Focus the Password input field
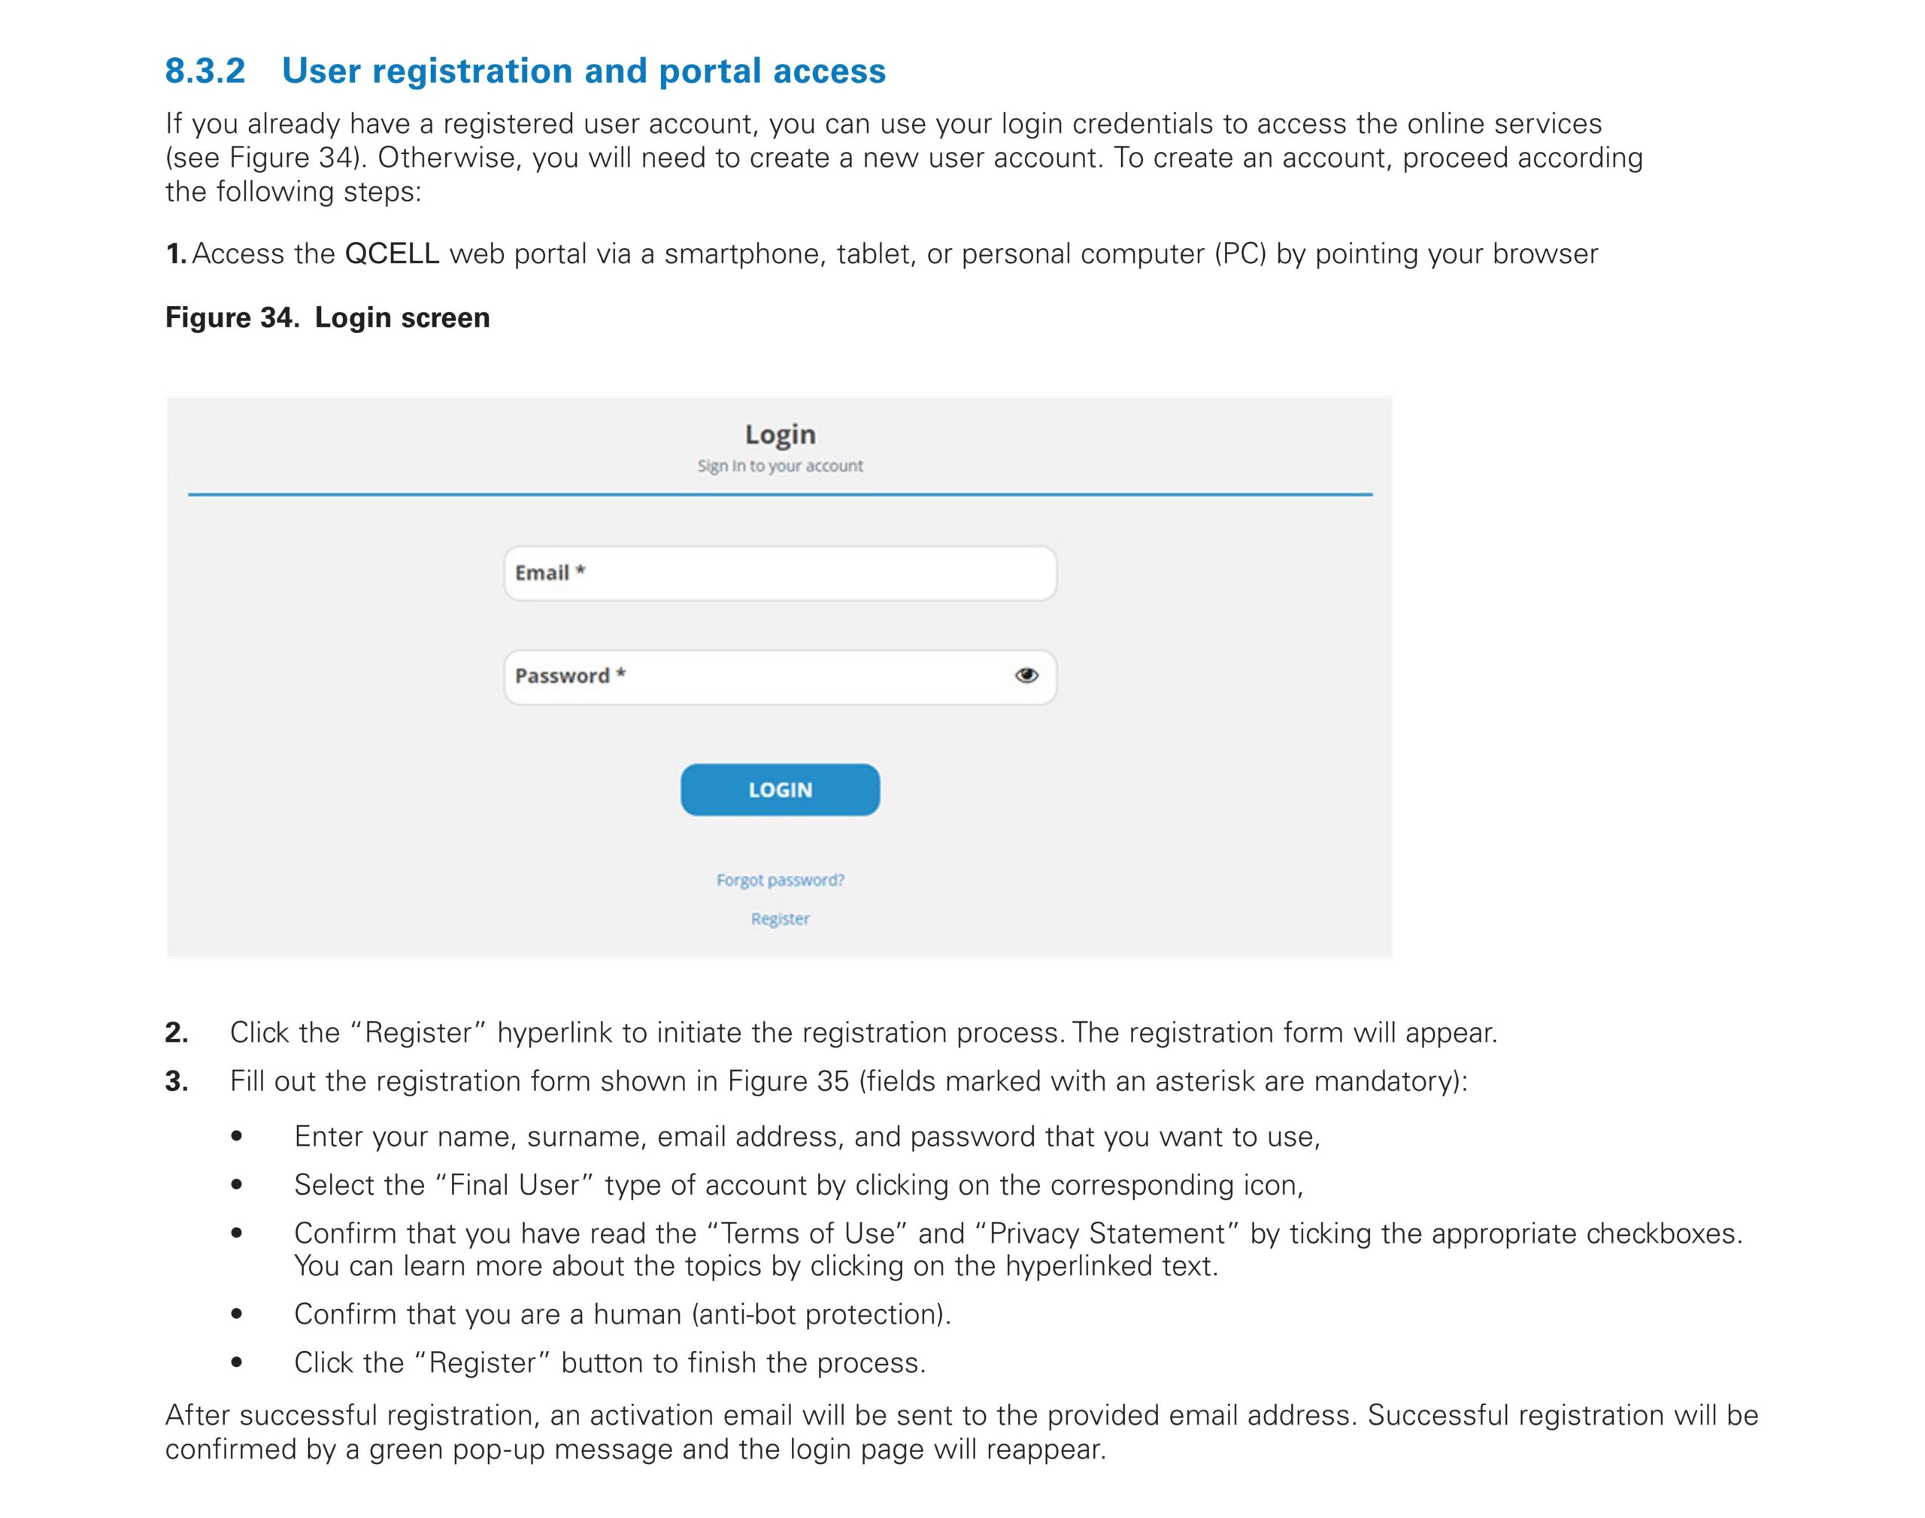The height and width of the screenshot is (1518, 1925). [756, 677]
